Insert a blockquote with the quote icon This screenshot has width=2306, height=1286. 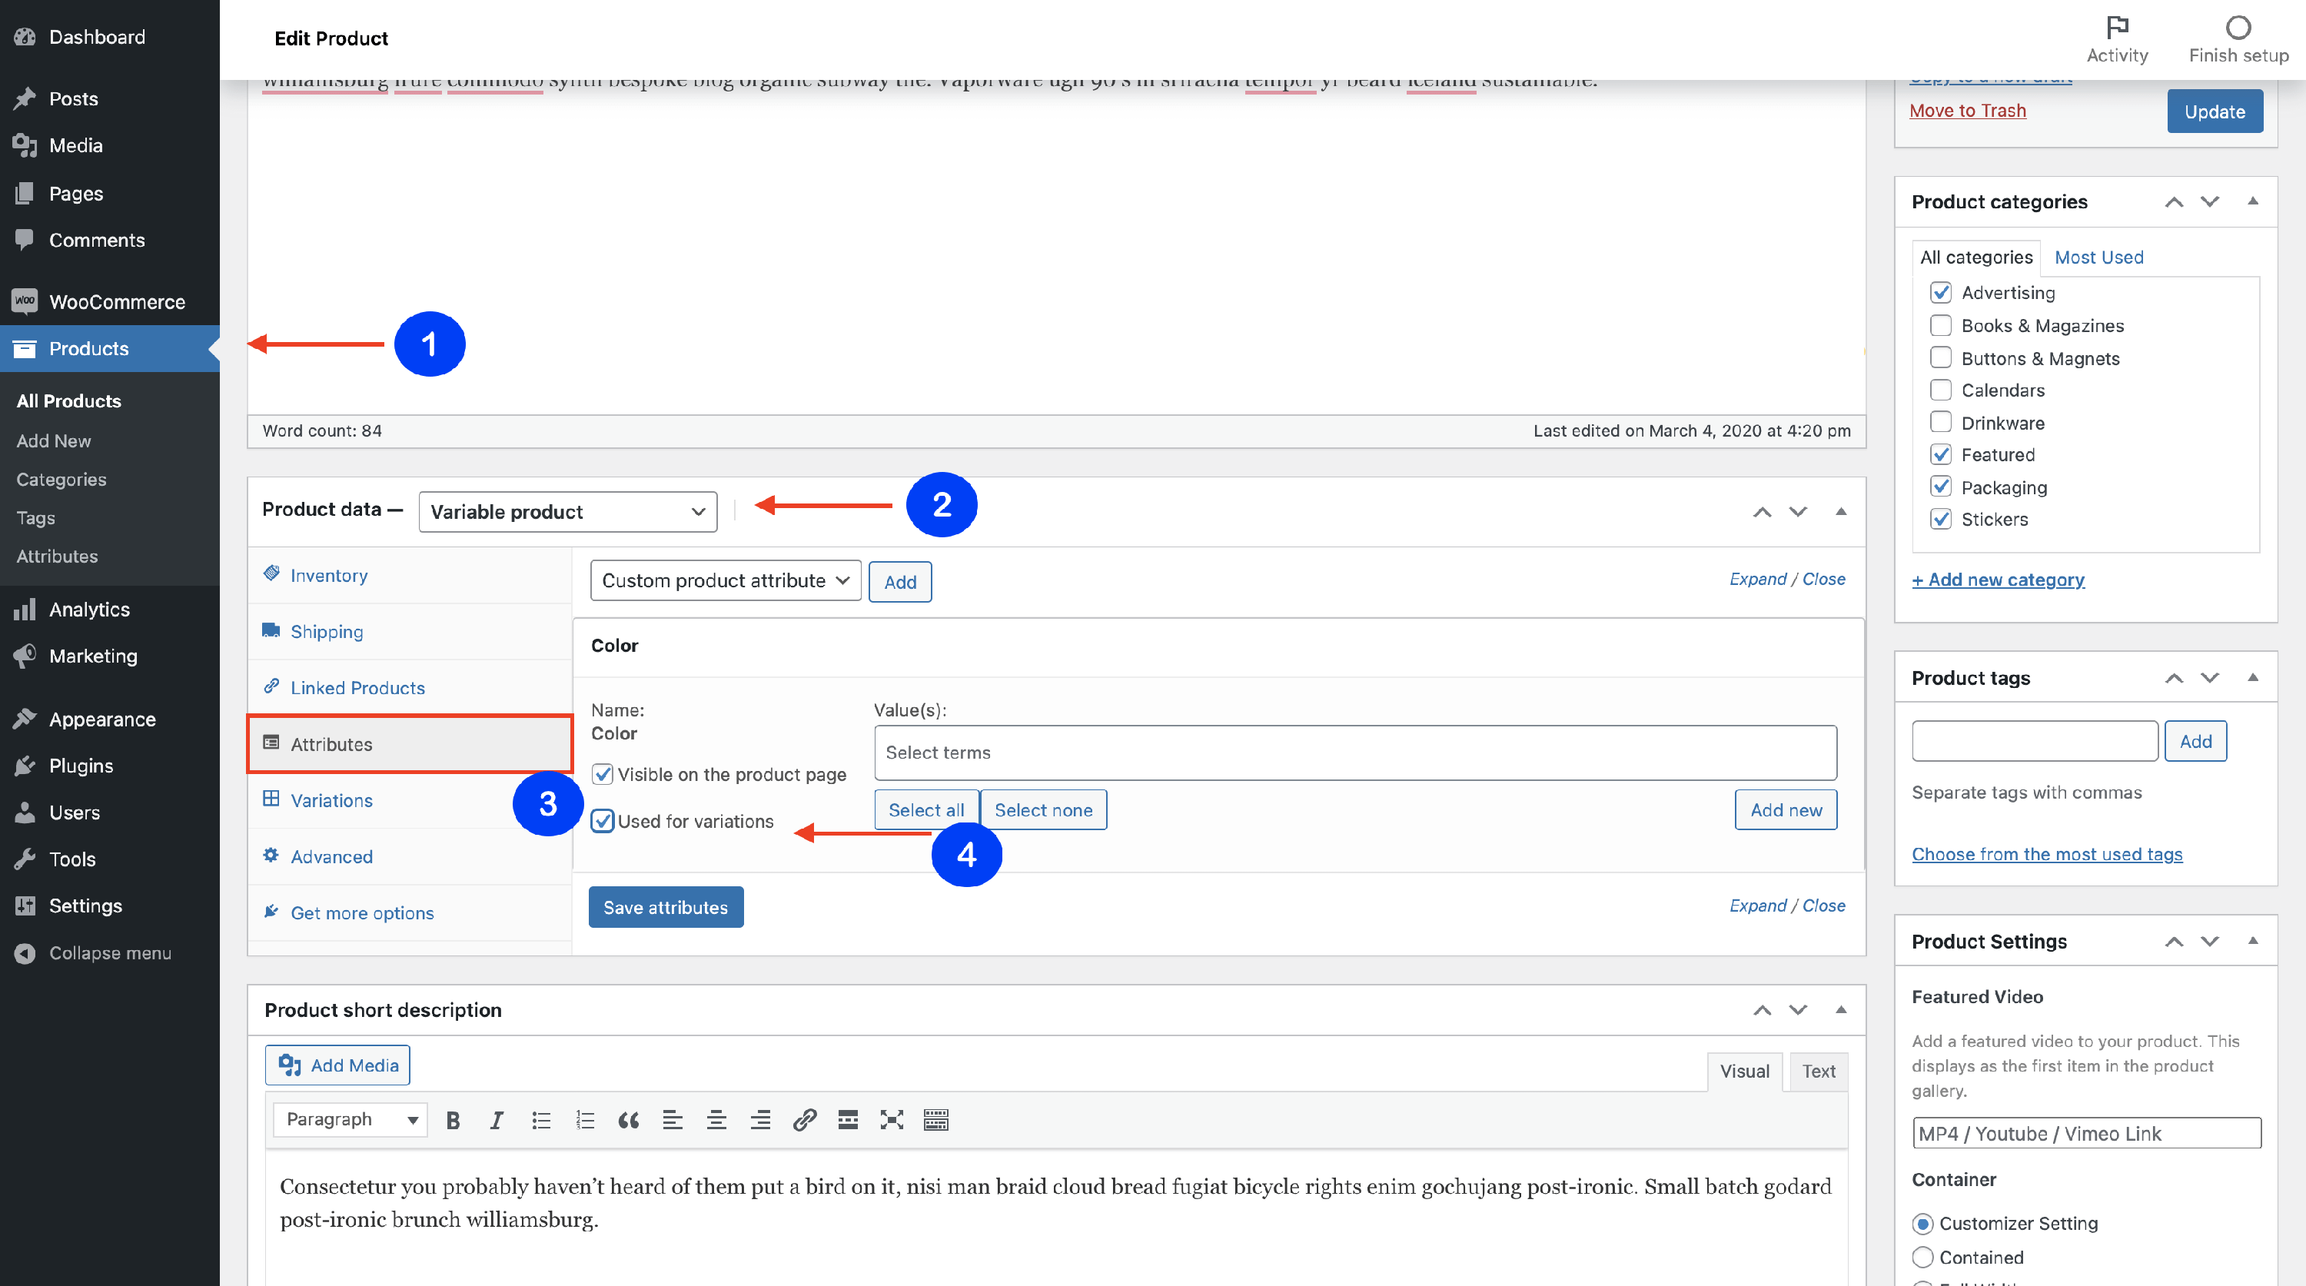tap(629, 1119)
